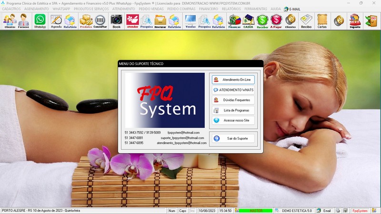
Task: Open the FERRAMENTAS menu
Action: pyautogui.click(x=256, y=9)
